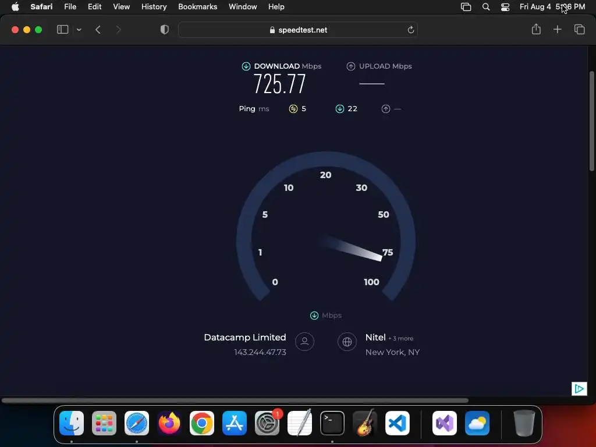Launch Visual Studio from the Dock

pos(445,423)
